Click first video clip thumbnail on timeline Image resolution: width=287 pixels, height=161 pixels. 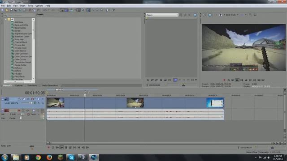click(56, 102)
